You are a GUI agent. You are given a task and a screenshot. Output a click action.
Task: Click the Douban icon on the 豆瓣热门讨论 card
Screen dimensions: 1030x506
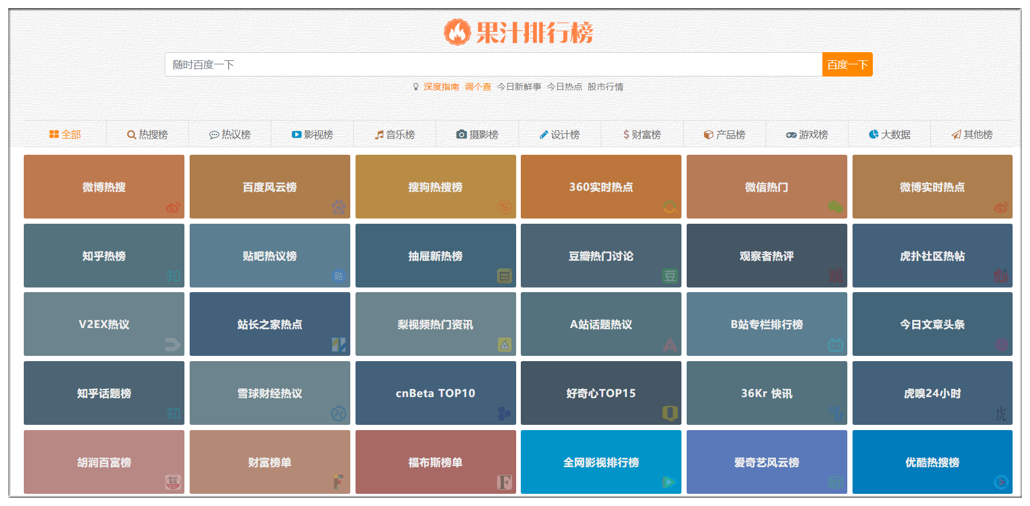[670, 276]
